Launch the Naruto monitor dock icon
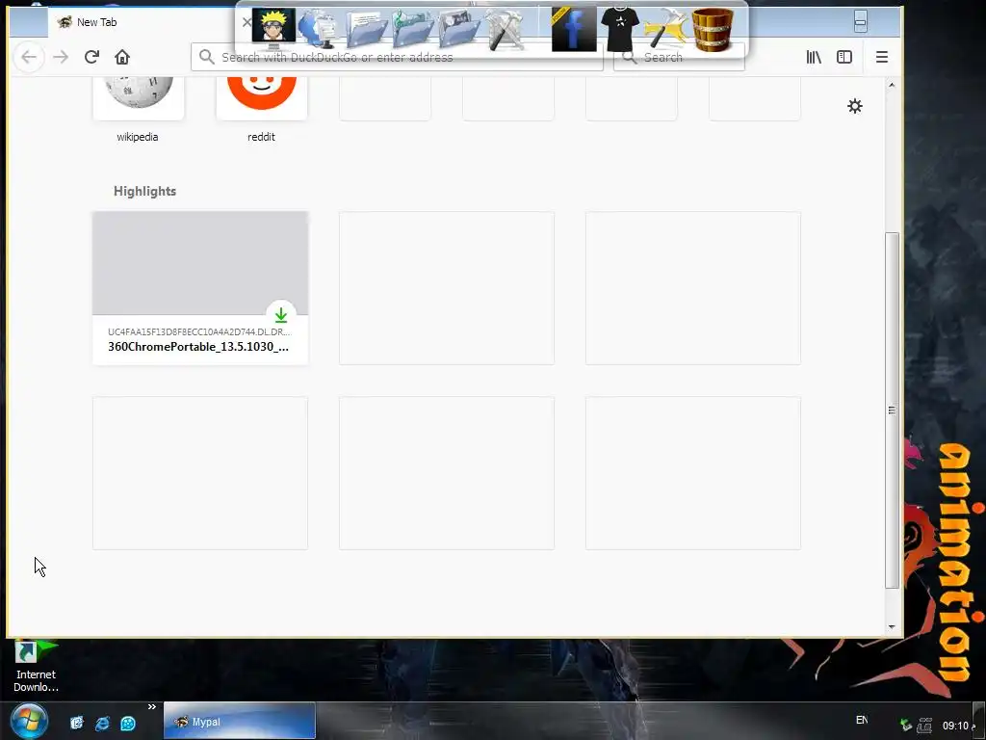 [x=273, y=29]
